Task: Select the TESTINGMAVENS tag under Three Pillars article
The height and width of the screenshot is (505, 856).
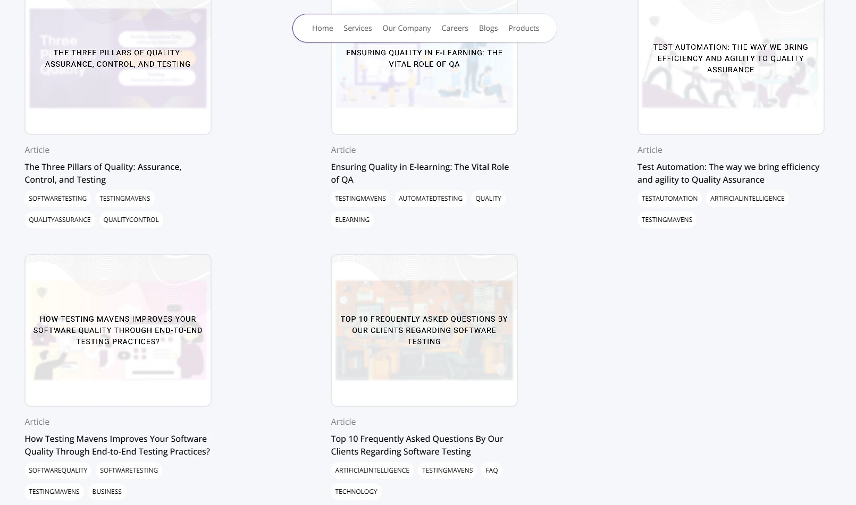Action: click(125, 199)
